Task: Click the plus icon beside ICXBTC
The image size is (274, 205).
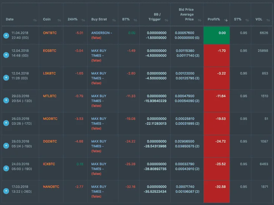Action: tap(6, 168)
